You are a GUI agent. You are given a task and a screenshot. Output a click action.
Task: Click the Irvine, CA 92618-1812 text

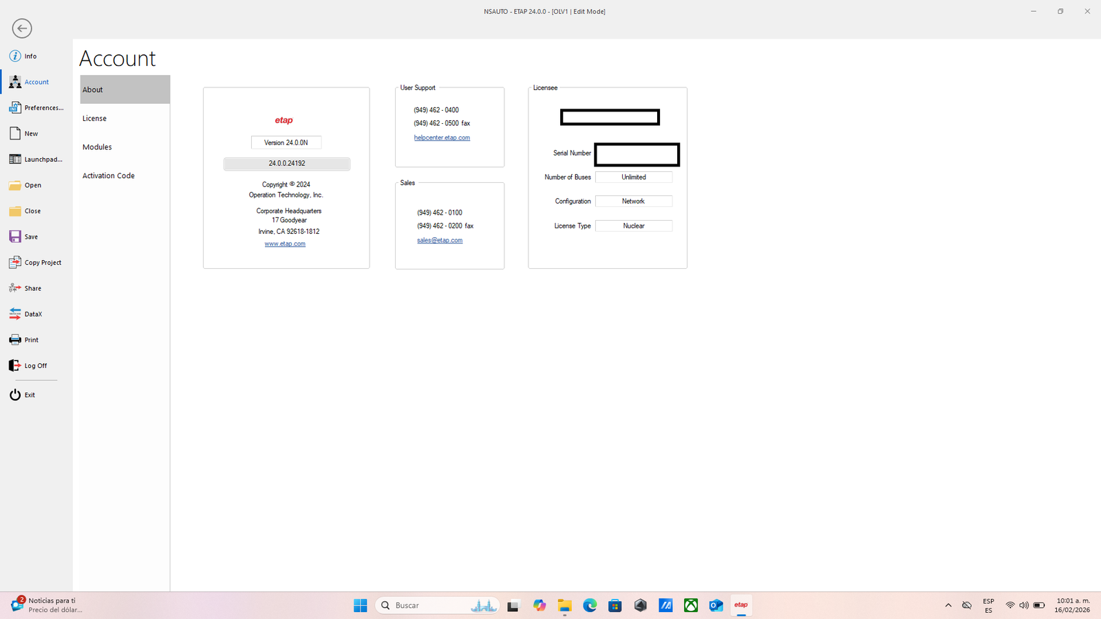coord(289,232)
